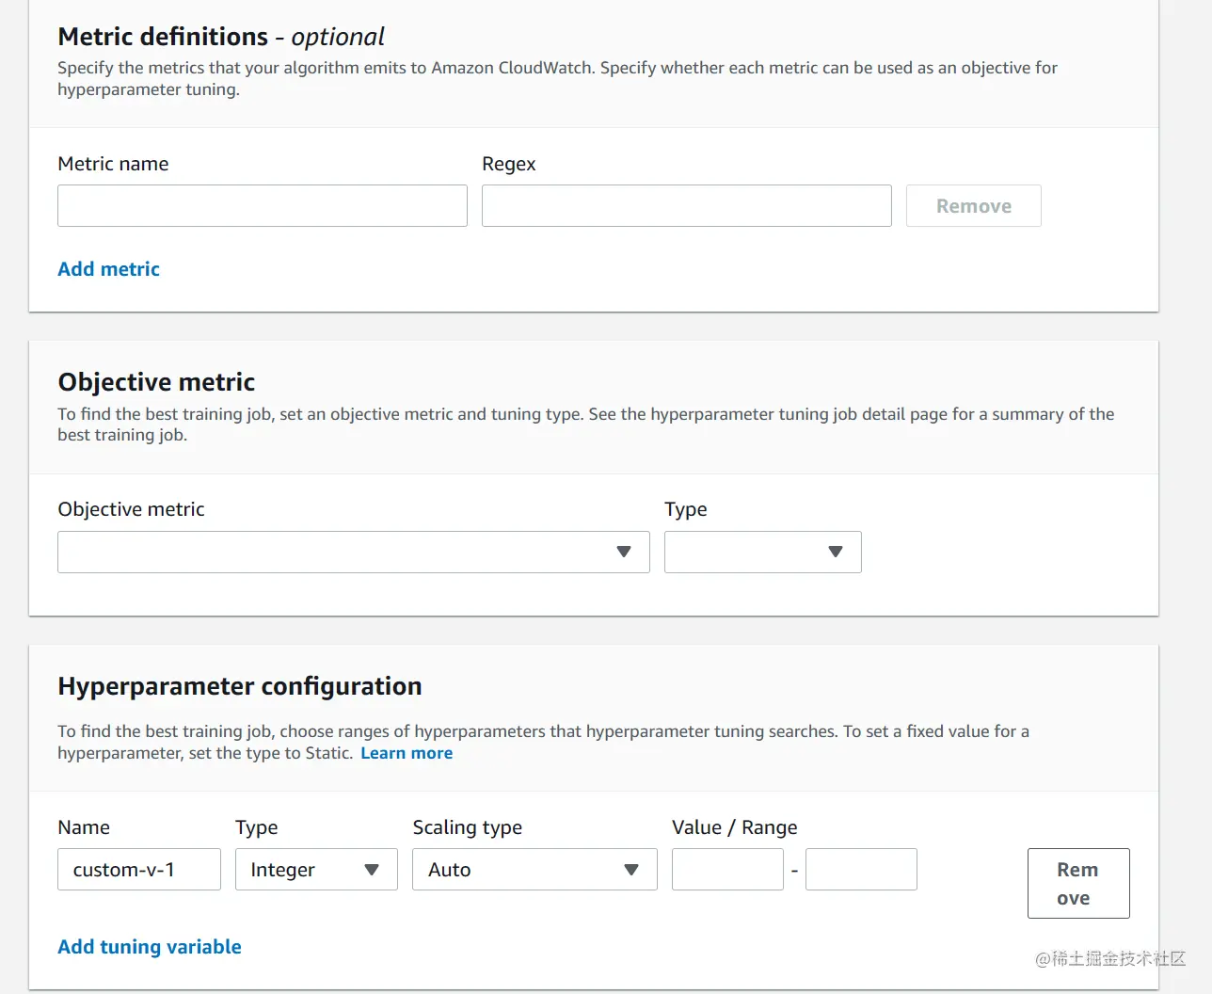Image resolution: width=1212 pixels, height=994 pixels.
Task: Click the Objective metric dropdown arrow icon
Action: [x=623, y=552]
